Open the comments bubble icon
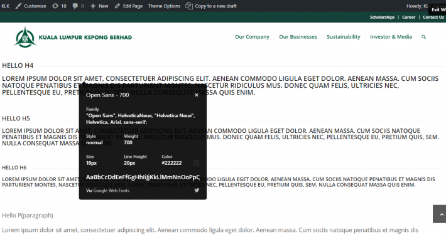This screenshot has height=235, width=446. pos(78,6)
